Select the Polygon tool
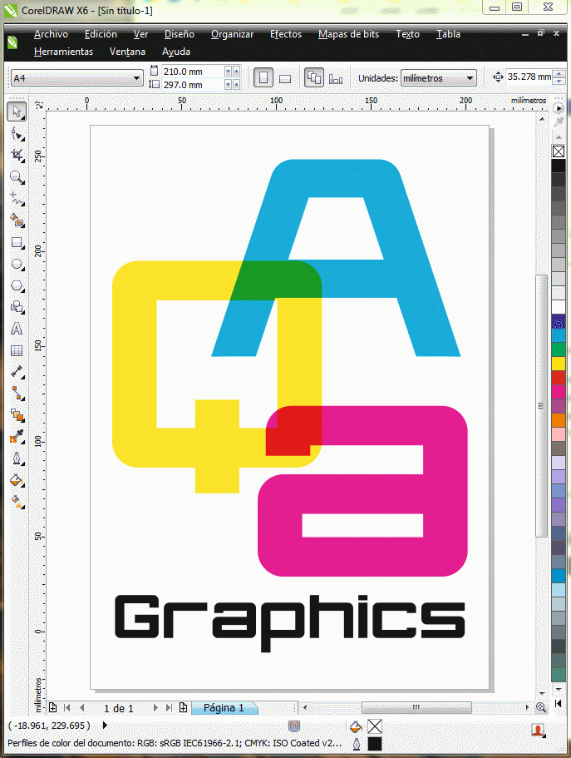The image size is (571, 758). click(x=17, y=285)
